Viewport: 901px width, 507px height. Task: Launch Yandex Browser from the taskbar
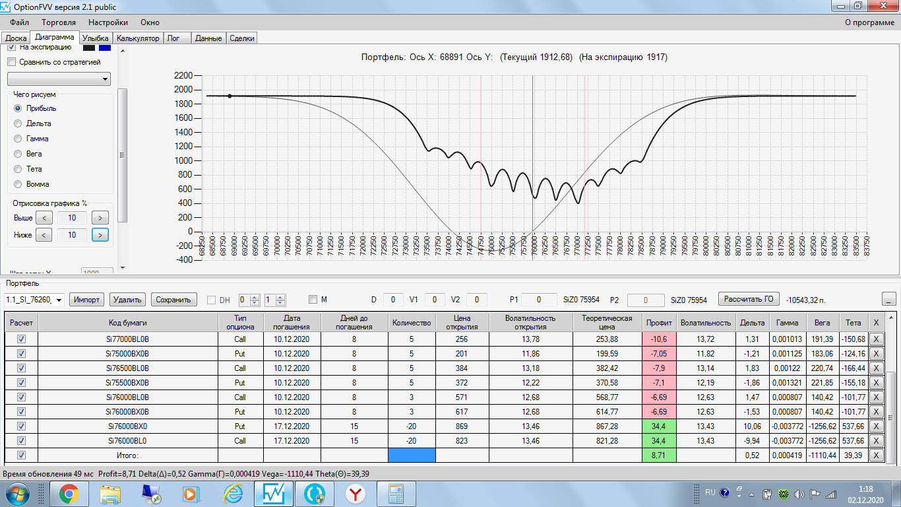pyautogui.click(x=356, y=493)
